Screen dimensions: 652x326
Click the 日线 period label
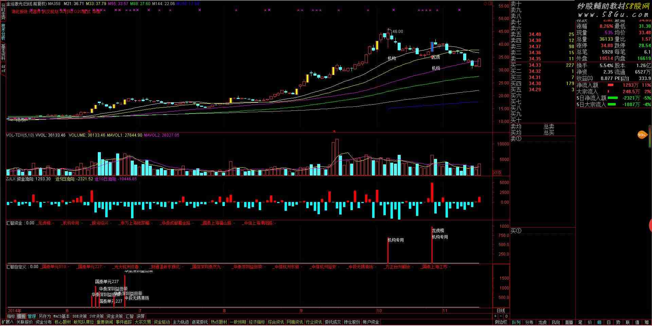501,310
